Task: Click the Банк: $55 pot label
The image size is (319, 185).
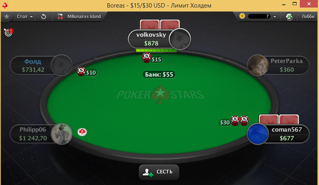Action: click(159, 75)
